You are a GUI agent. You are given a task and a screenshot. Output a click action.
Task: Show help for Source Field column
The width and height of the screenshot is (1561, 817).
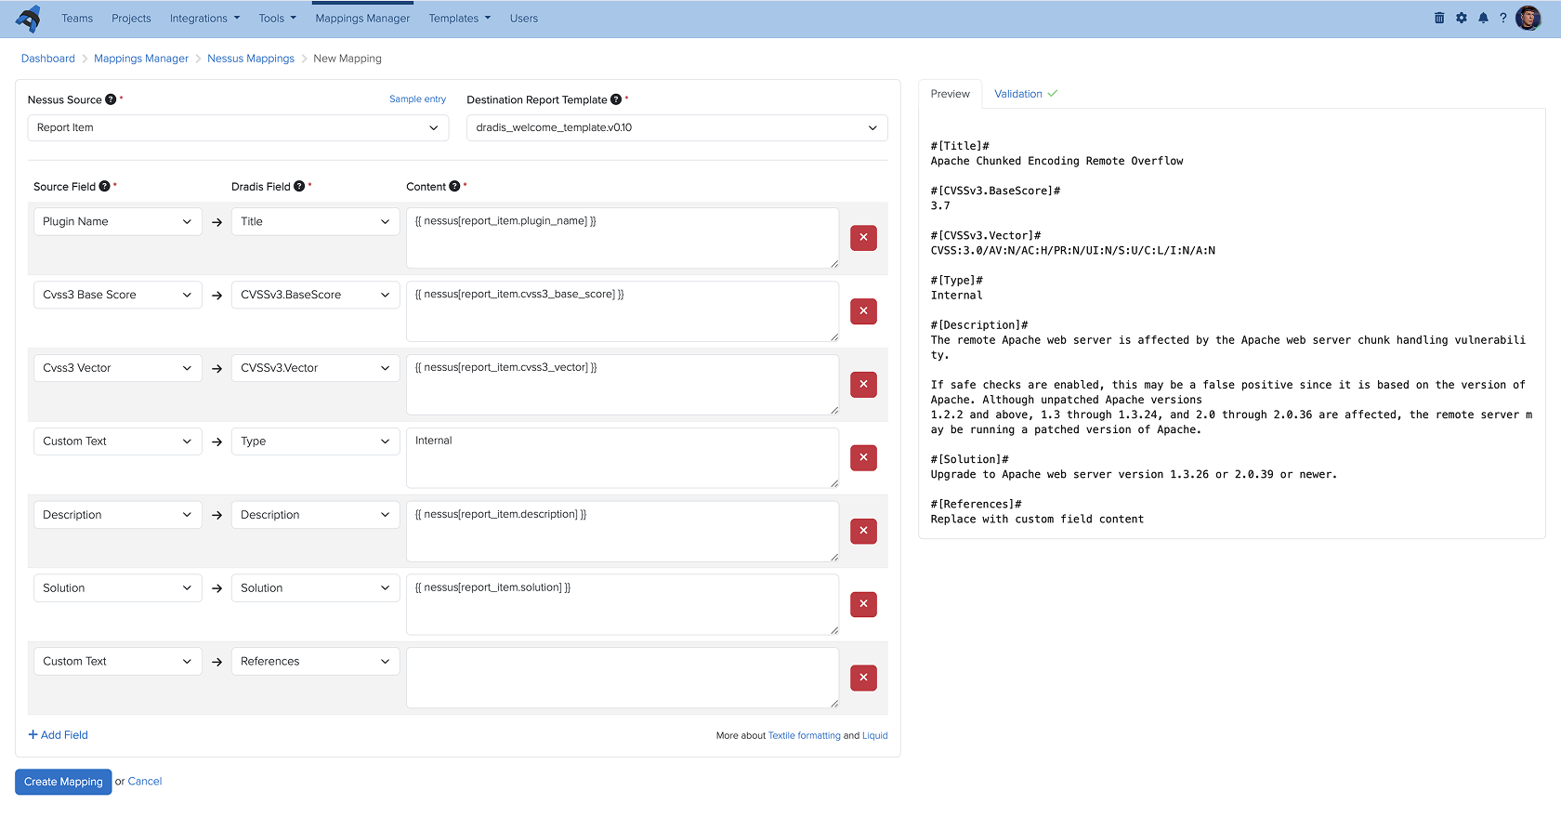pyautogui.click(x=104, y=186)
